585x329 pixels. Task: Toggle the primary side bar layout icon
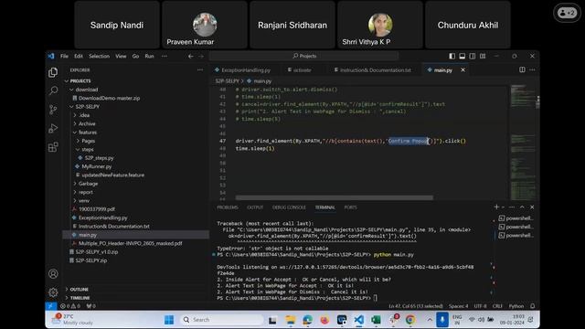coord(452,56)
